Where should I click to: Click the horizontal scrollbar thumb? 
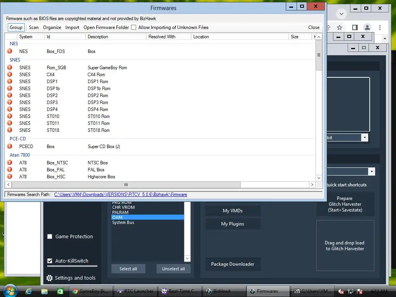(126, 184)
